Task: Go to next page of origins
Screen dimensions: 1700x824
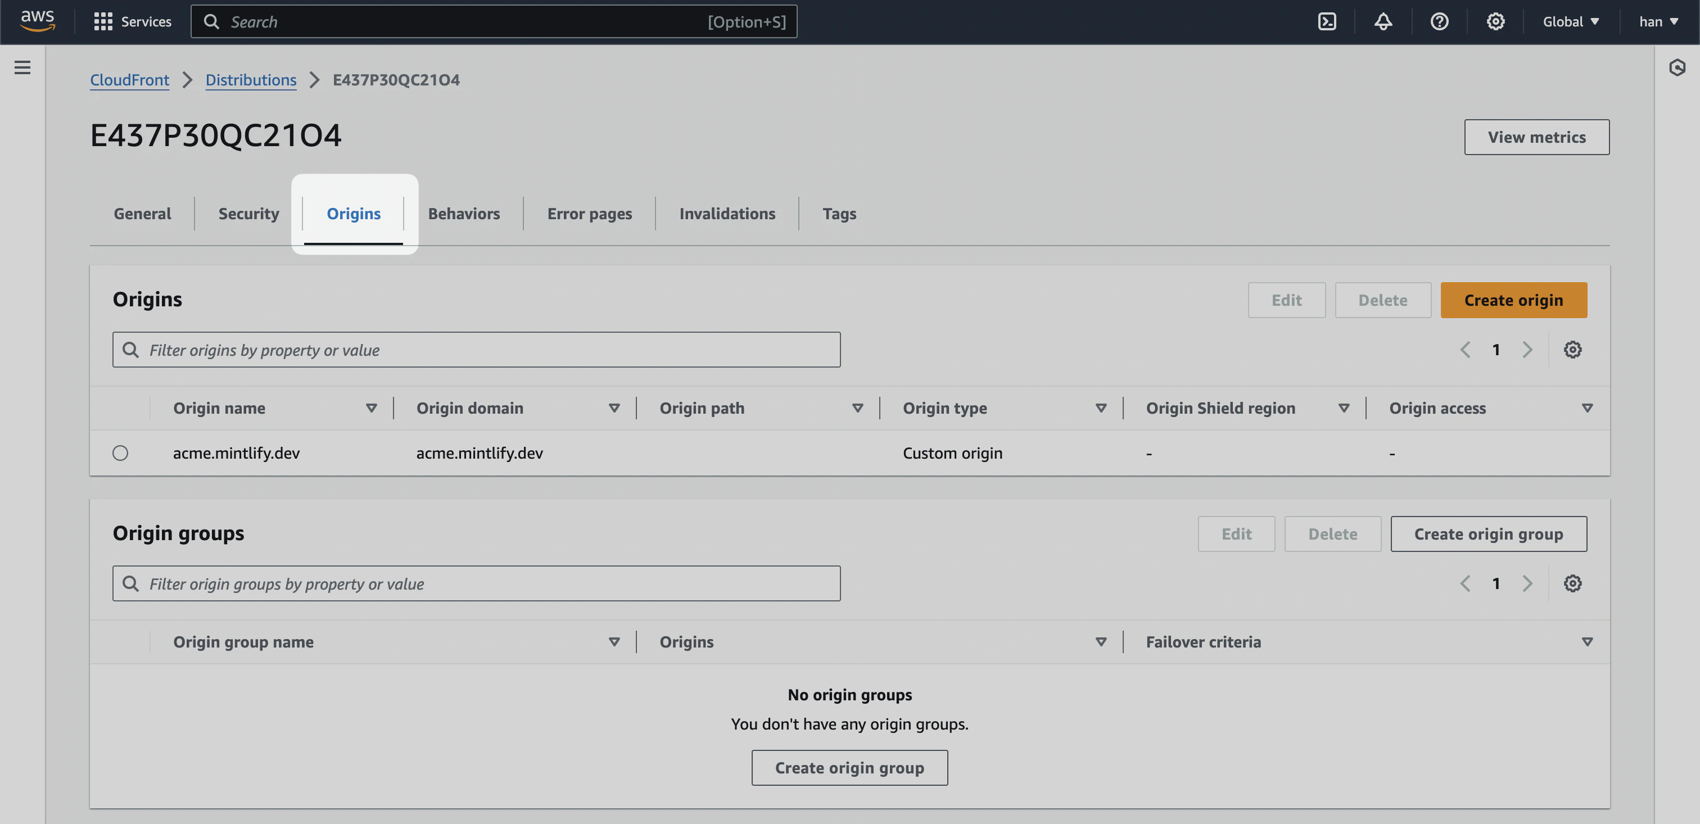Action: (1528, 350)
